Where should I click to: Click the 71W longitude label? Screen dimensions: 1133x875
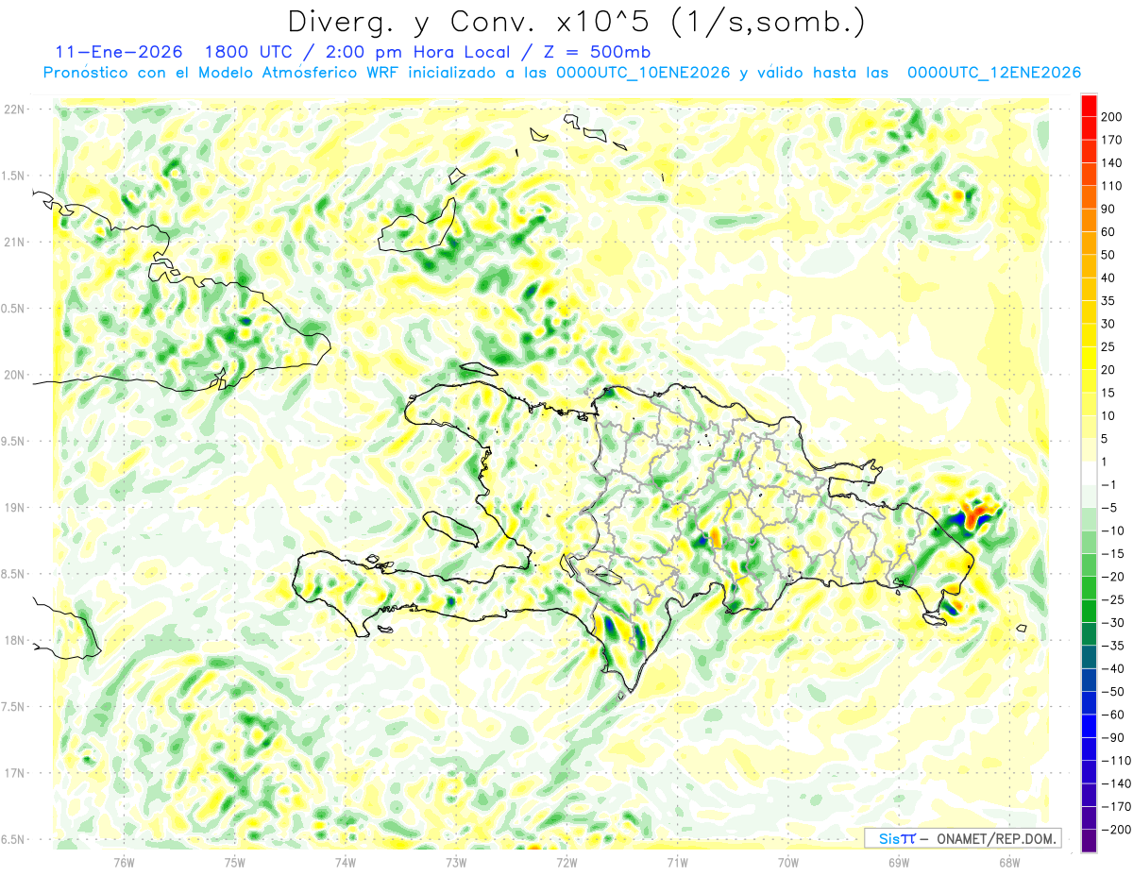pyautogui.click(x=677, y=862)
